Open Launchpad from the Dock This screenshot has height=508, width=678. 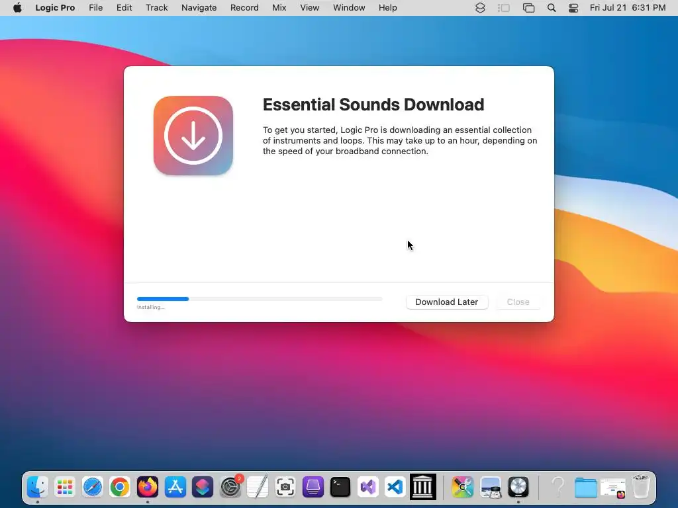coord(65,487)
